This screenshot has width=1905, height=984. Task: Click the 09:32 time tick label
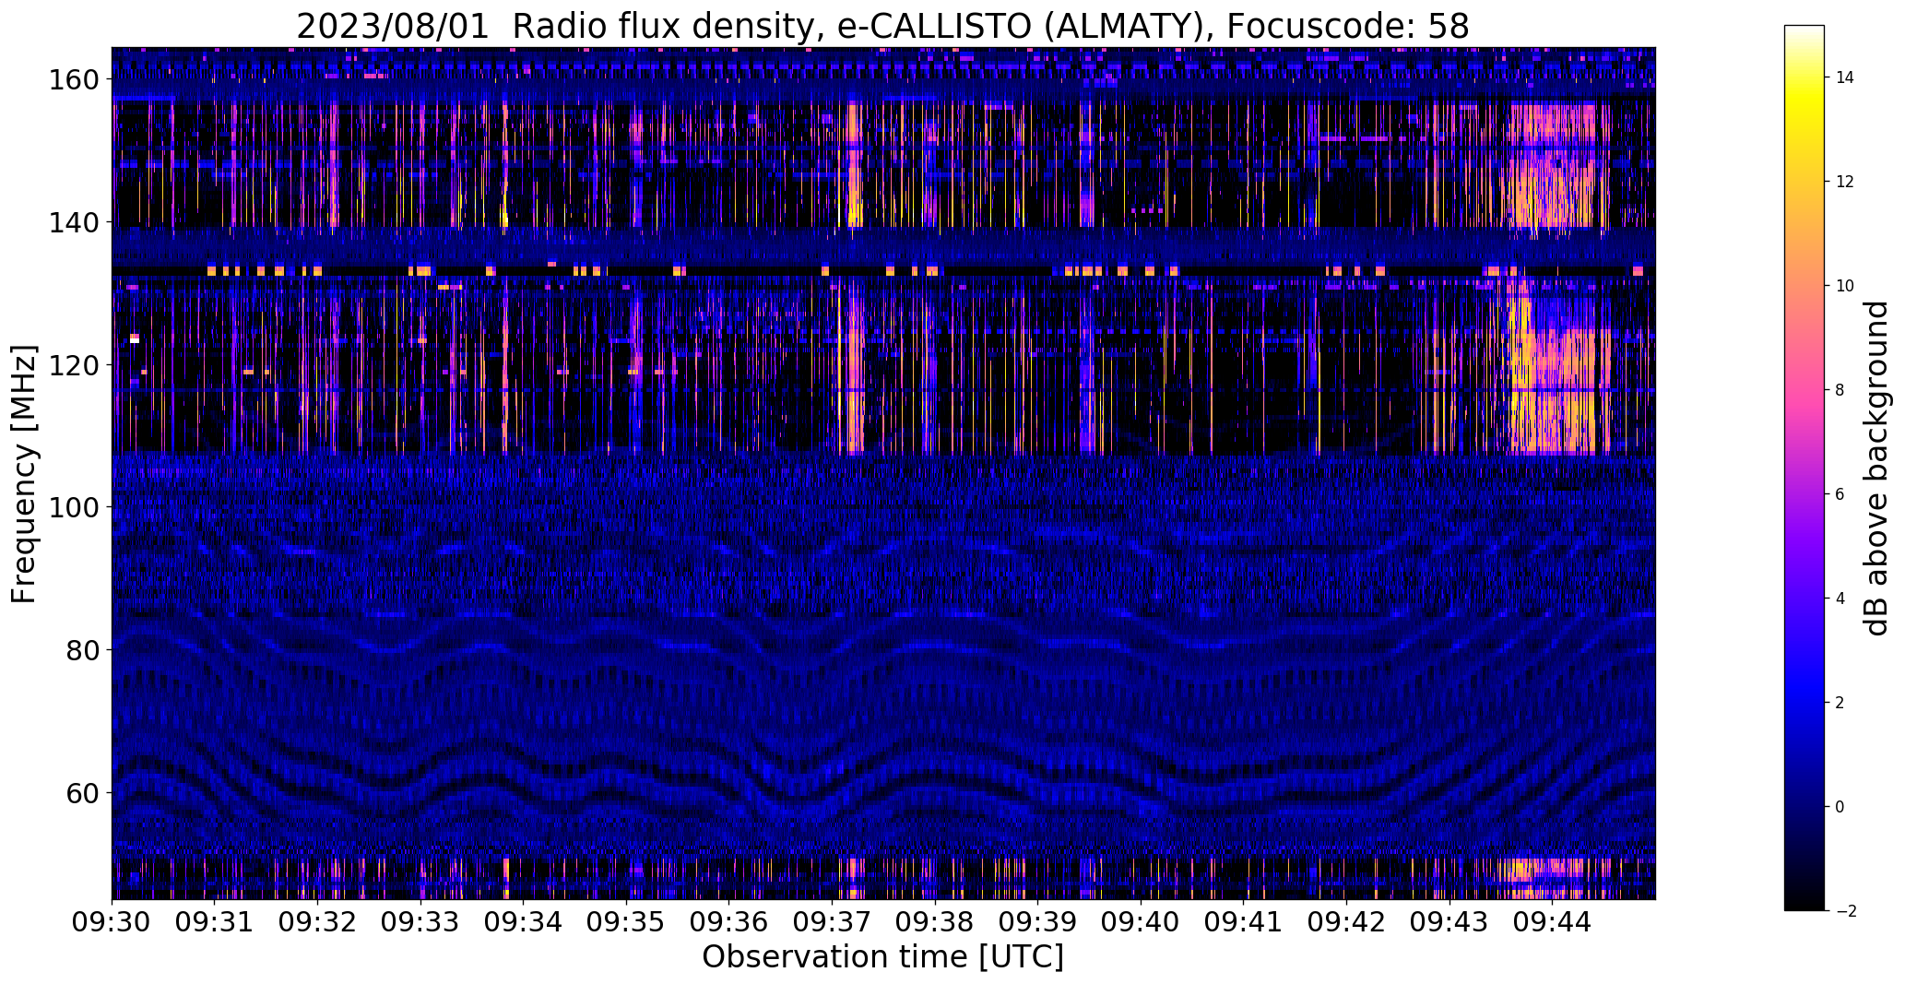point(318,920)
